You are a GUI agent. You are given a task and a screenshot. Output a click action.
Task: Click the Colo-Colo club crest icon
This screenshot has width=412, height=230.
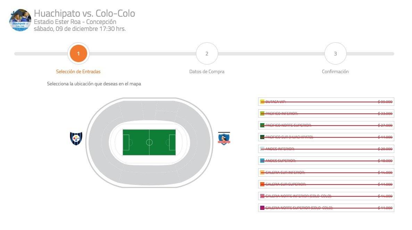(x=224, y=139)
